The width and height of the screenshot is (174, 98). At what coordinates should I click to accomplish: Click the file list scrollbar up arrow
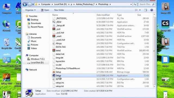point(154,14)
